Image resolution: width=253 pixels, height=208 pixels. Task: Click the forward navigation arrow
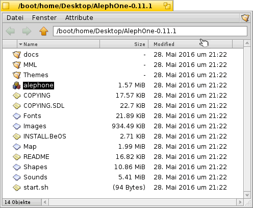(27, 31)
